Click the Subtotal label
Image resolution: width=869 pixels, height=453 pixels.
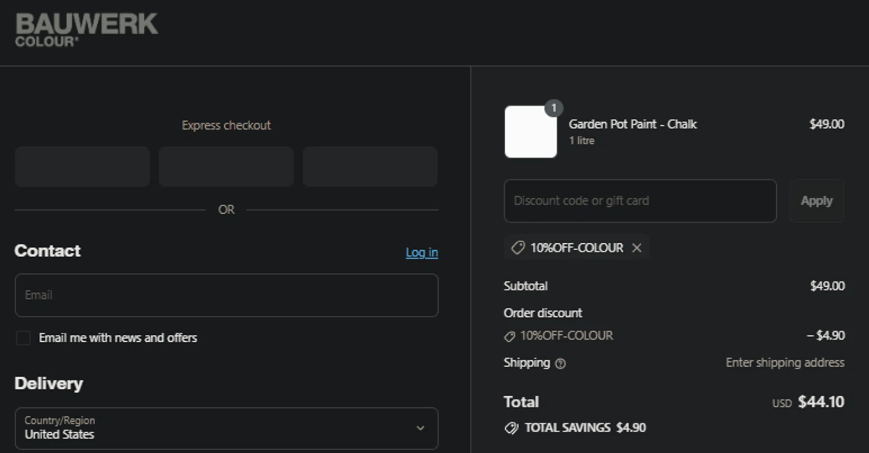pyautogui.click(x=525, y=286)
